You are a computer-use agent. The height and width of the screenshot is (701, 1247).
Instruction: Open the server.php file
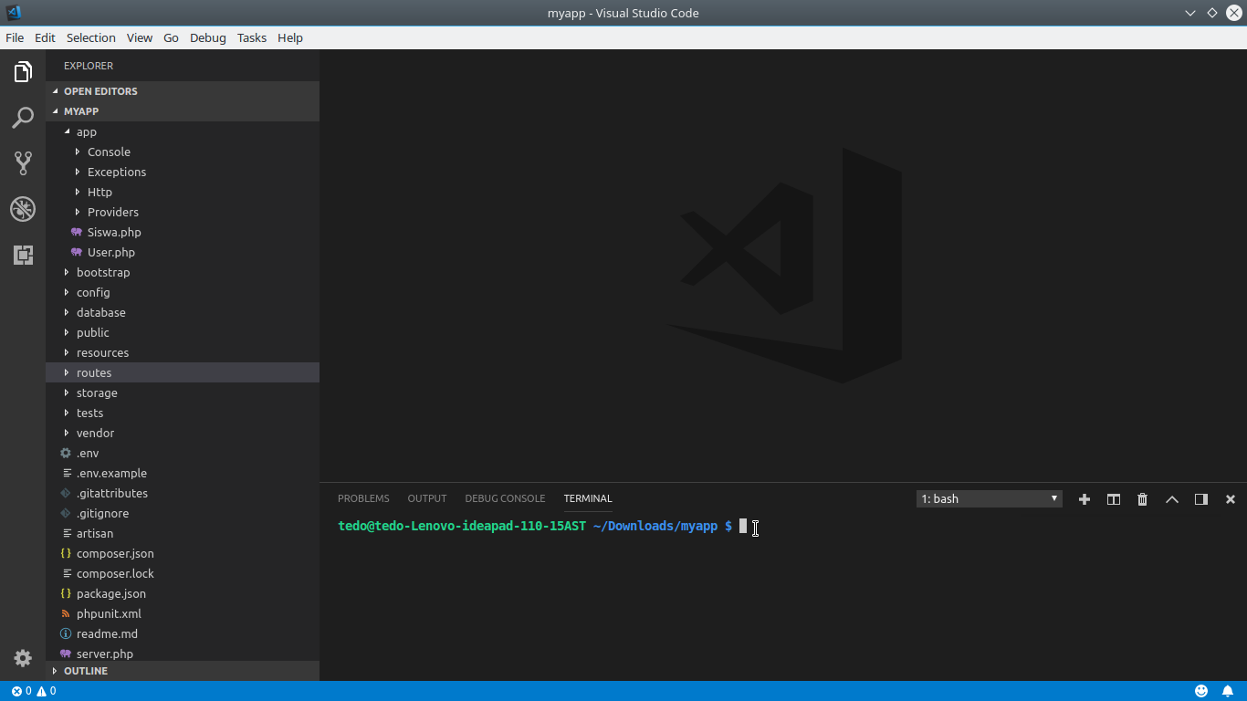[183, 654]
